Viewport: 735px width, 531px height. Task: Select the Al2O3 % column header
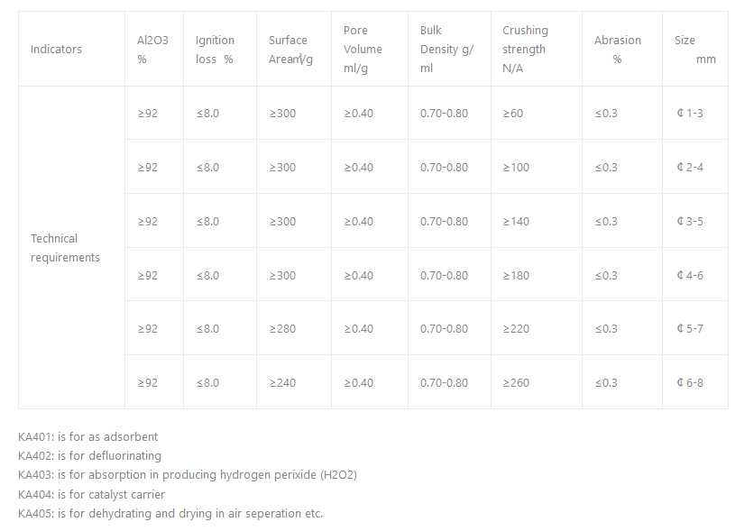152,50
